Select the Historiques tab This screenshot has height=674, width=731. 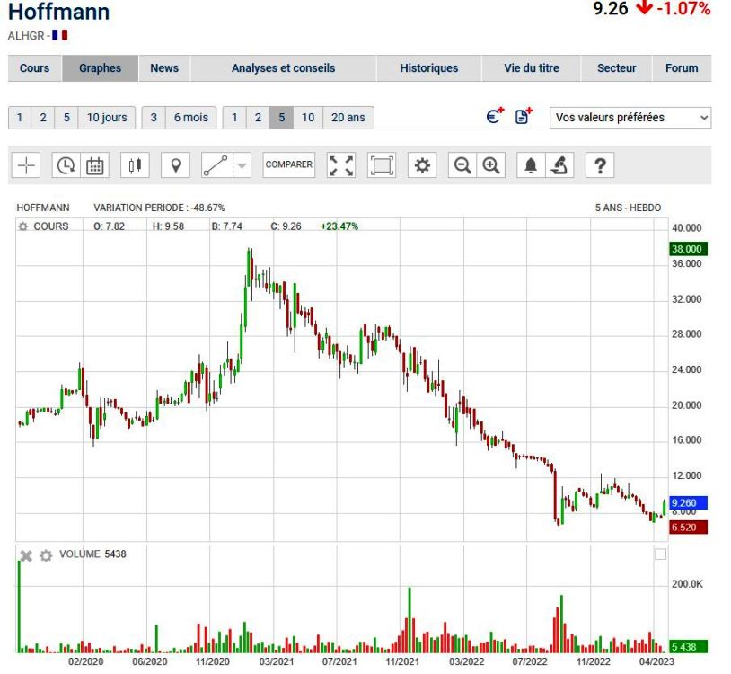(429, 68)
